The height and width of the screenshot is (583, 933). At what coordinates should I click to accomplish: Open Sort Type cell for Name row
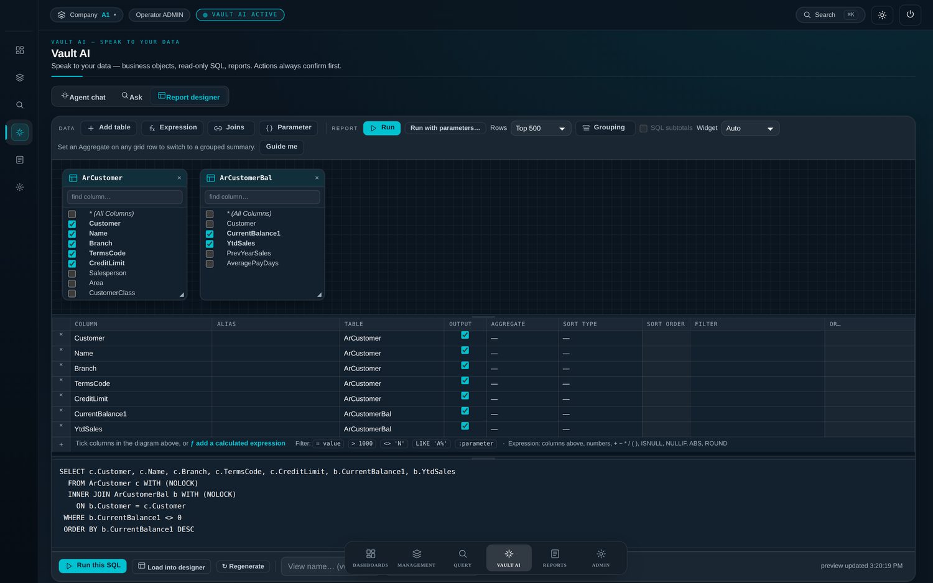[600, 354]
